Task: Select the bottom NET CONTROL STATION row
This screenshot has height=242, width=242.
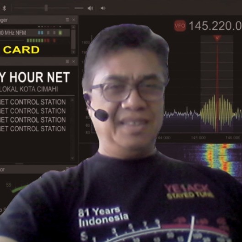Action: 33,129
